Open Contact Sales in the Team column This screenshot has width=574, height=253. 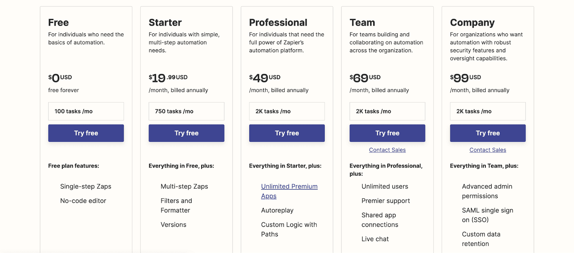[387, 150]
